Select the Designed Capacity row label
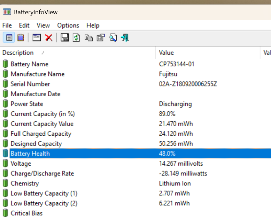The height and width of the screenshot is (218, 271). click(x=36, y=144)
